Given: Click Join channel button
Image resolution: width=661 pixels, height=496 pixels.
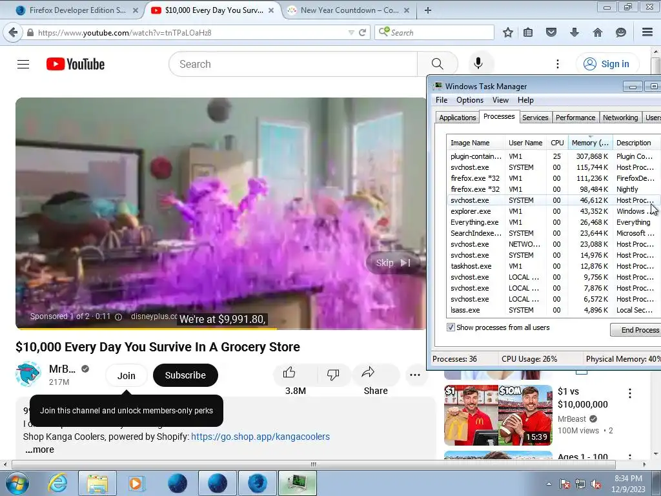Looking at the screenshot, I should (126, 375).
